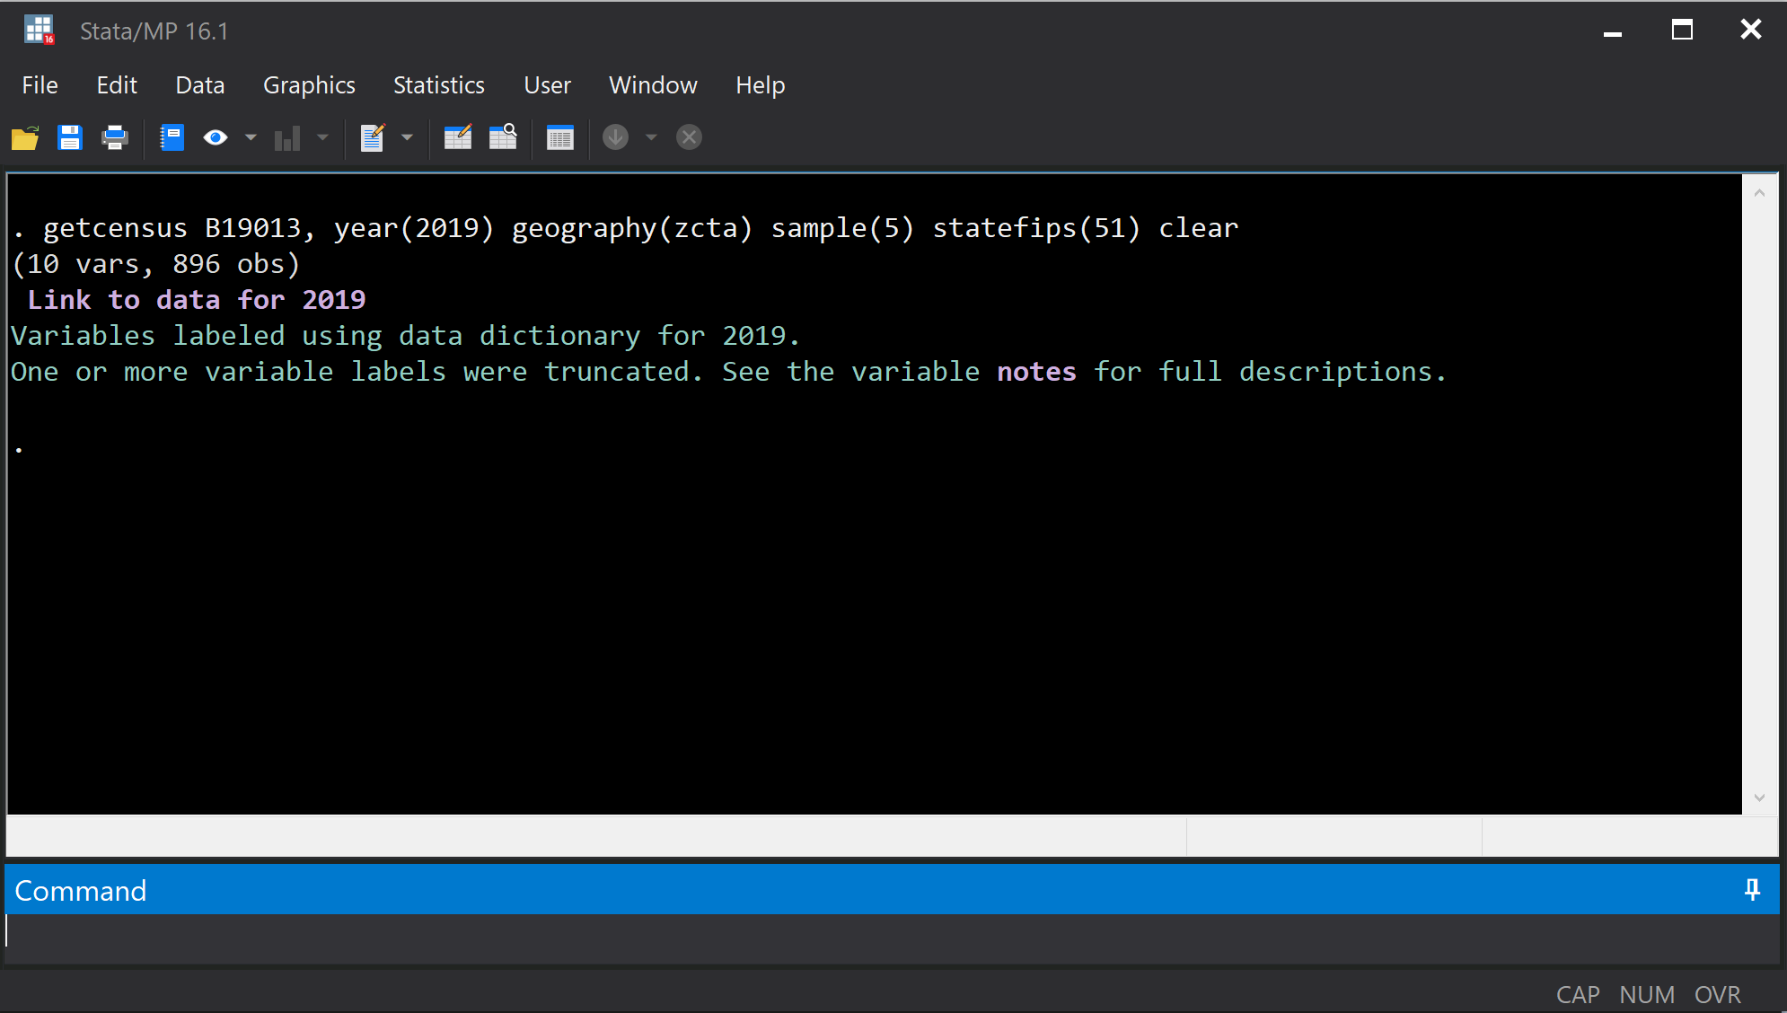Click the Save floppy disk icon
The image size is (1787, 1013).
[69, 138]
